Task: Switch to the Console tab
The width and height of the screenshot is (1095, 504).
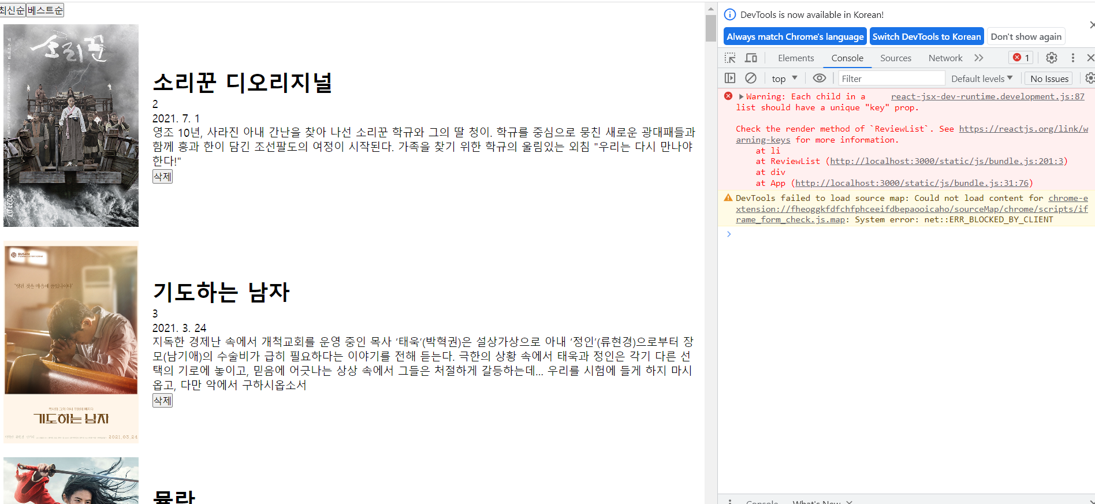Action: (847, 58)
